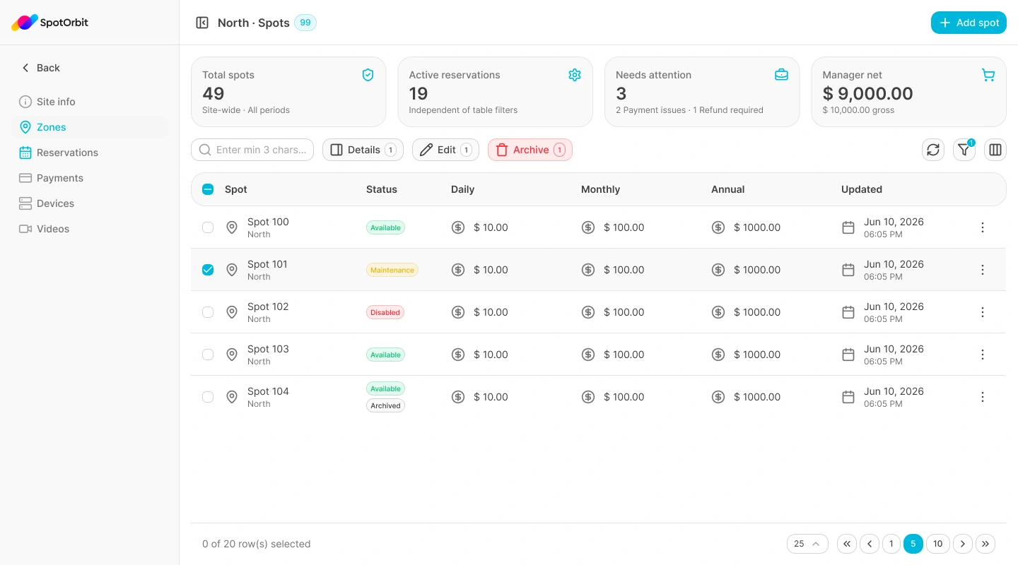Click the shield icon on Total spots card
Image resolution: width=1018 pixels, height=565 pixels.
[x=368, y=75]
